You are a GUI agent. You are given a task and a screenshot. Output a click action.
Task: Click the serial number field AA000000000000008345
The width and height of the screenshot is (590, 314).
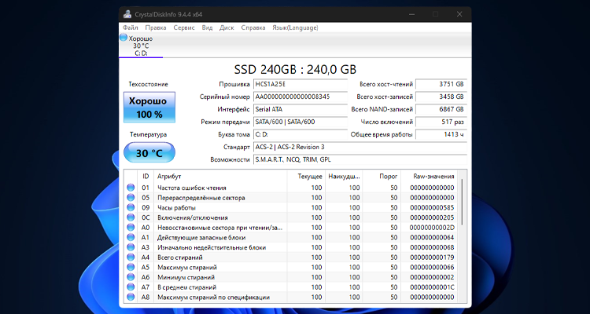pos(301,97)
